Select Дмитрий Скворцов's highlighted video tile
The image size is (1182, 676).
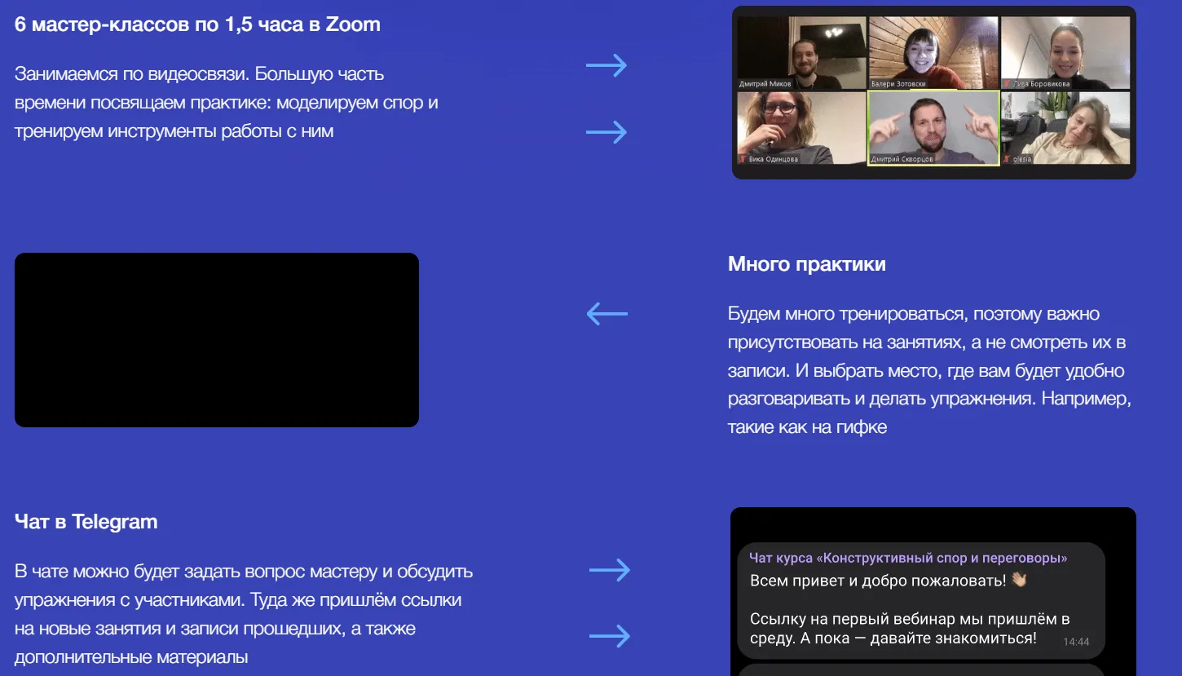click(x=933, y=126)
